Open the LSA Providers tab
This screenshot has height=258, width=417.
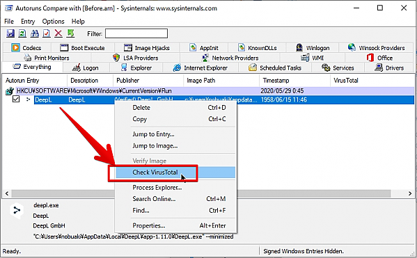(x=136, y=58)
